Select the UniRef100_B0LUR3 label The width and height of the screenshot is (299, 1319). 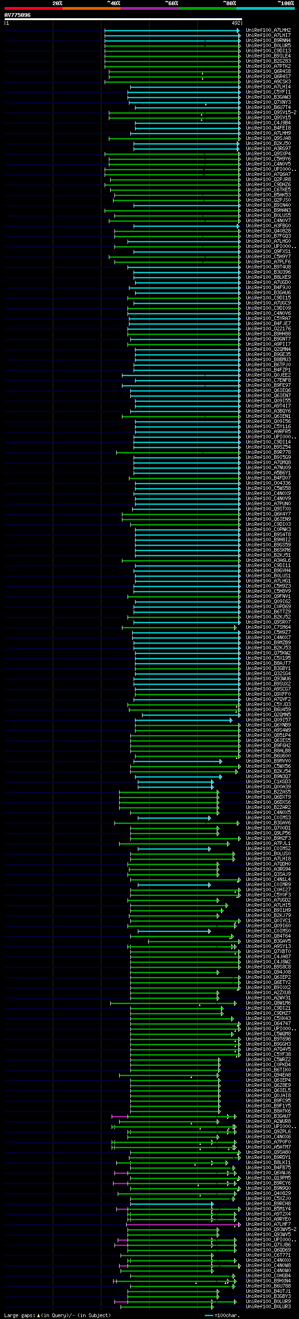point(268,1306)
